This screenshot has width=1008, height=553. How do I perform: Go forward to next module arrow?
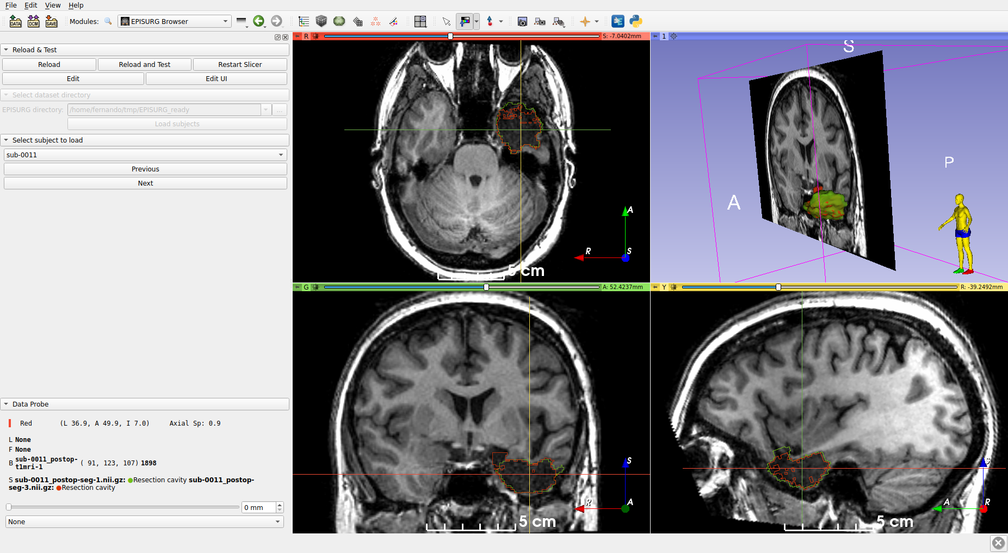(x=277, y=21)
